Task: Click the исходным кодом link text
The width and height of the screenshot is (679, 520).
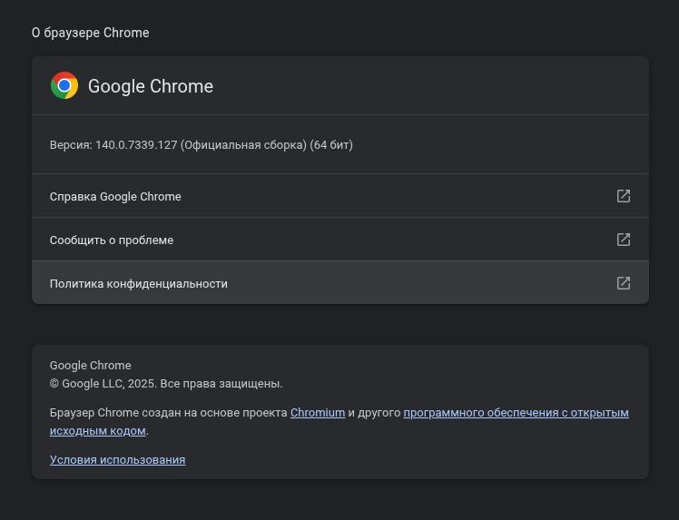Action: 97,431
